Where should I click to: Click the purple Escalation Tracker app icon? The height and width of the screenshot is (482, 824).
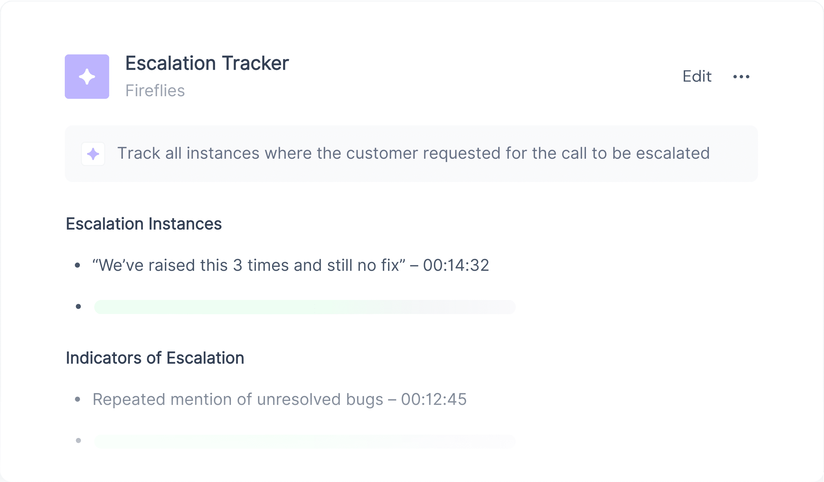(x=87, y=76)
